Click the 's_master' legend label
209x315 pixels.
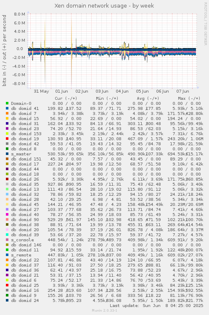pyautogui.click(x=21, y=154)
